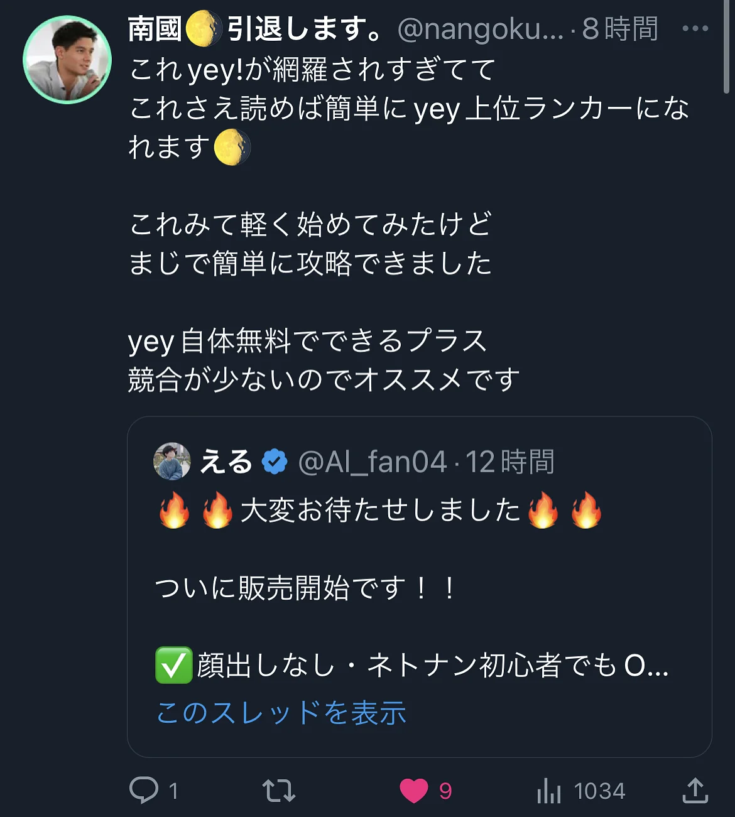735x817 pixels.
Task: Tap the blue verified badge beside える
Action: point(275,462)
